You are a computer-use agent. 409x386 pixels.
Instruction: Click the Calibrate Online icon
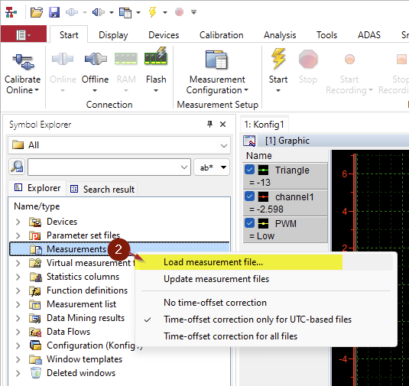(x=23, y=62)
